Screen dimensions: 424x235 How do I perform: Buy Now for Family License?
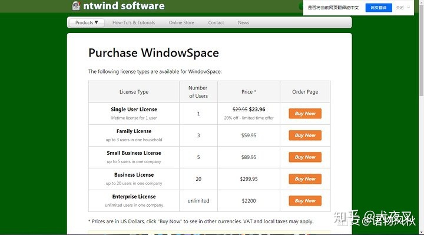point(305,135)
